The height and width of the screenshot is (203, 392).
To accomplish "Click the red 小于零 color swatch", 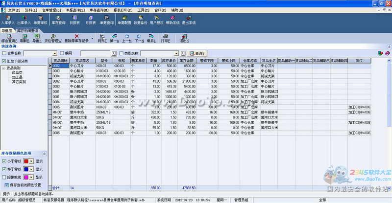I will [25, 161].
